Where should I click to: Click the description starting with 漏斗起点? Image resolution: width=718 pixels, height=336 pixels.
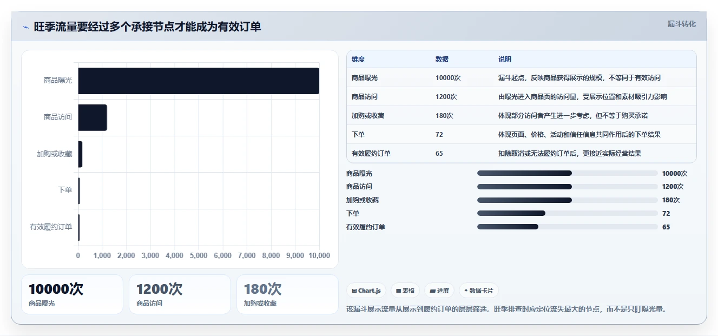coord(579,78)
